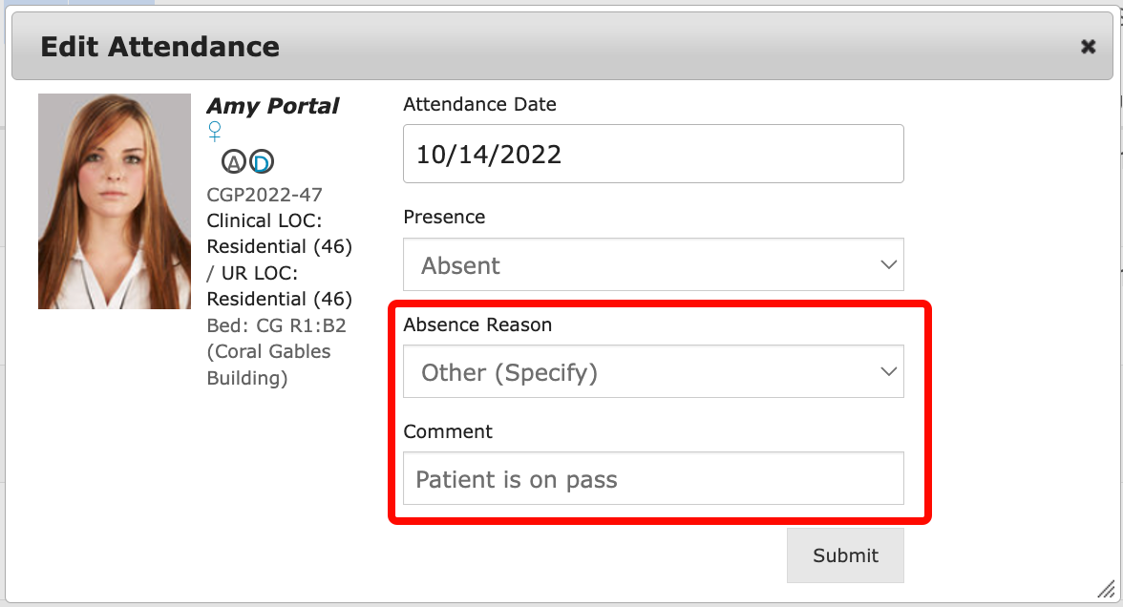The width and height of the screenshot is (1123, 607).
Task: Expand the Absence Reason dropdown
Action: 653,372
